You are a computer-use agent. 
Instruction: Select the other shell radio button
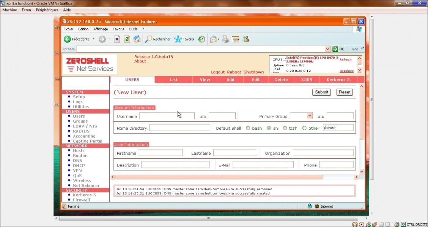coord(304,128)
